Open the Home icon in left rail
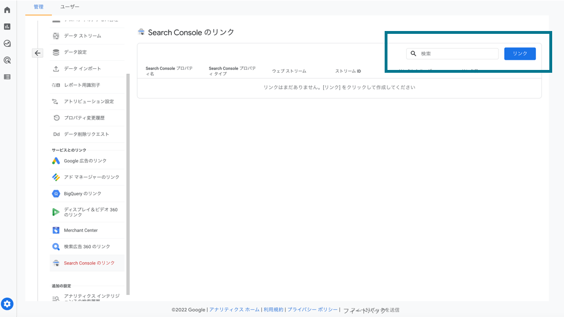Image resolution: width=564 pixels, height=317 pixels. (7, 10)
